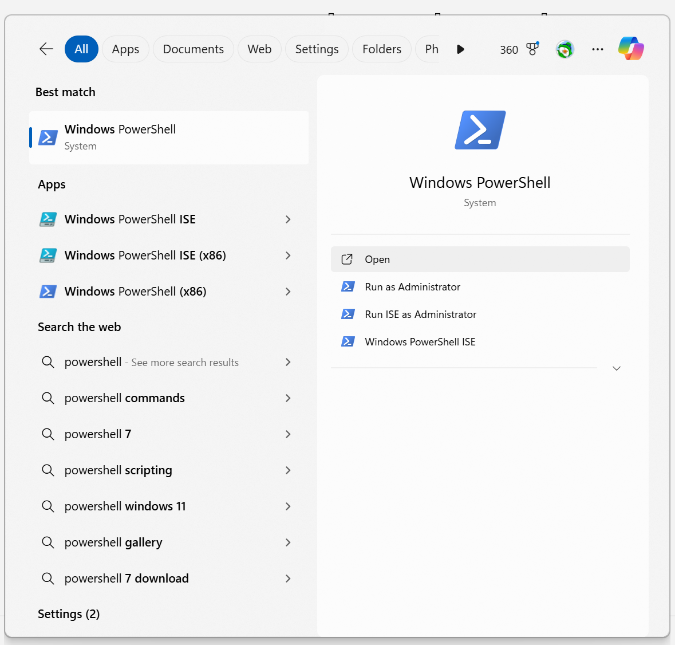Expand Windows PowerShell ISE chevron
675x645 pixels.
coord(288,219)
